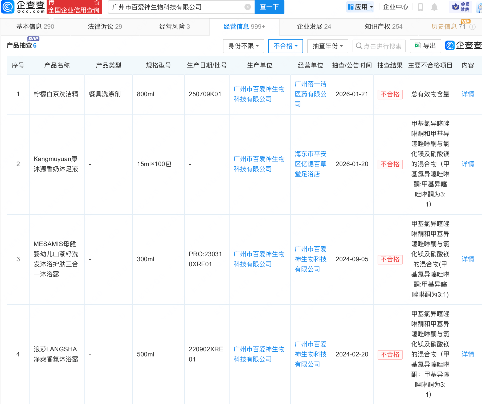This screenshot has width=482, height=404.
Task: Open 详情 for 柠檬白茶洗洁精 row
Action: [x=468, y=94]
